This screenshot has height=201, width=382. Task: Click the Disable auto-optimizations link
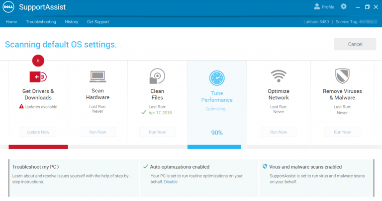pyautogui.click(x=171, y=182)
